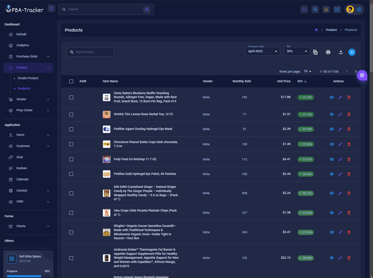Check the Petitfee Agave Cooling Eye Mask row
Image resolution: width=373 pixels, height=278 pixels.
[71, 129]
